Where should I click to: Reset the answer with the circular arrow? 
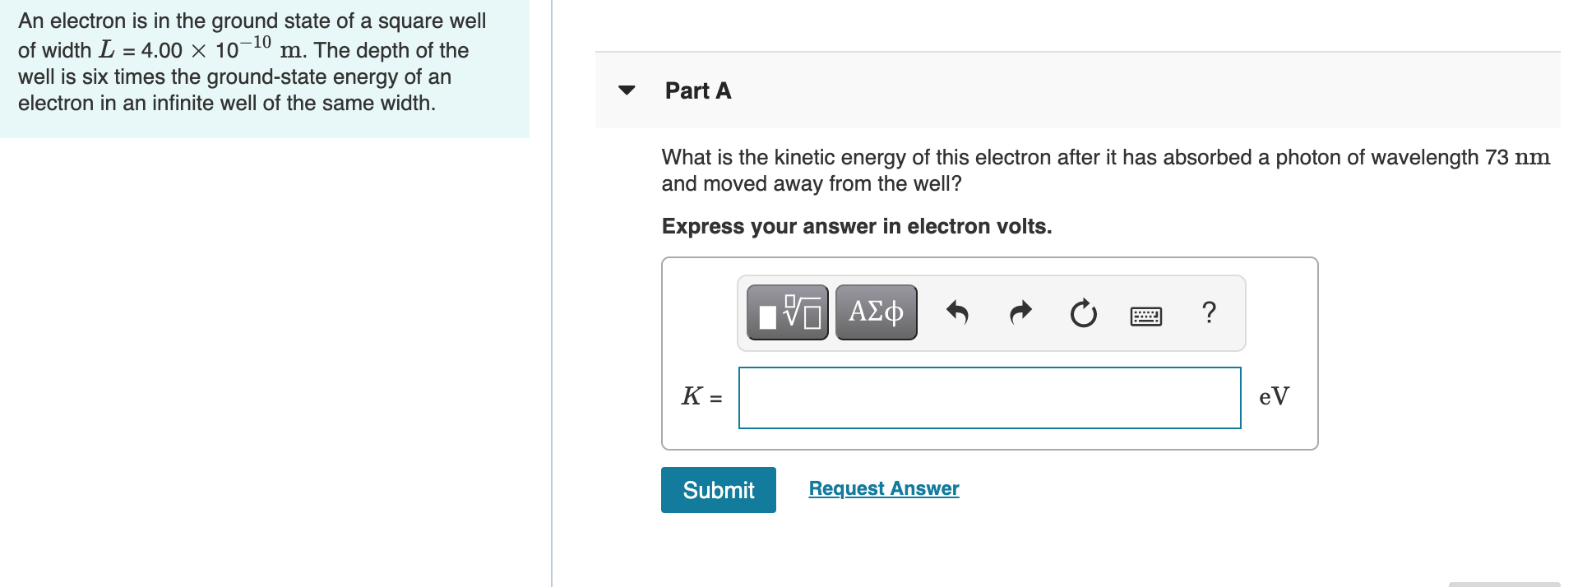click(1083, 312)
